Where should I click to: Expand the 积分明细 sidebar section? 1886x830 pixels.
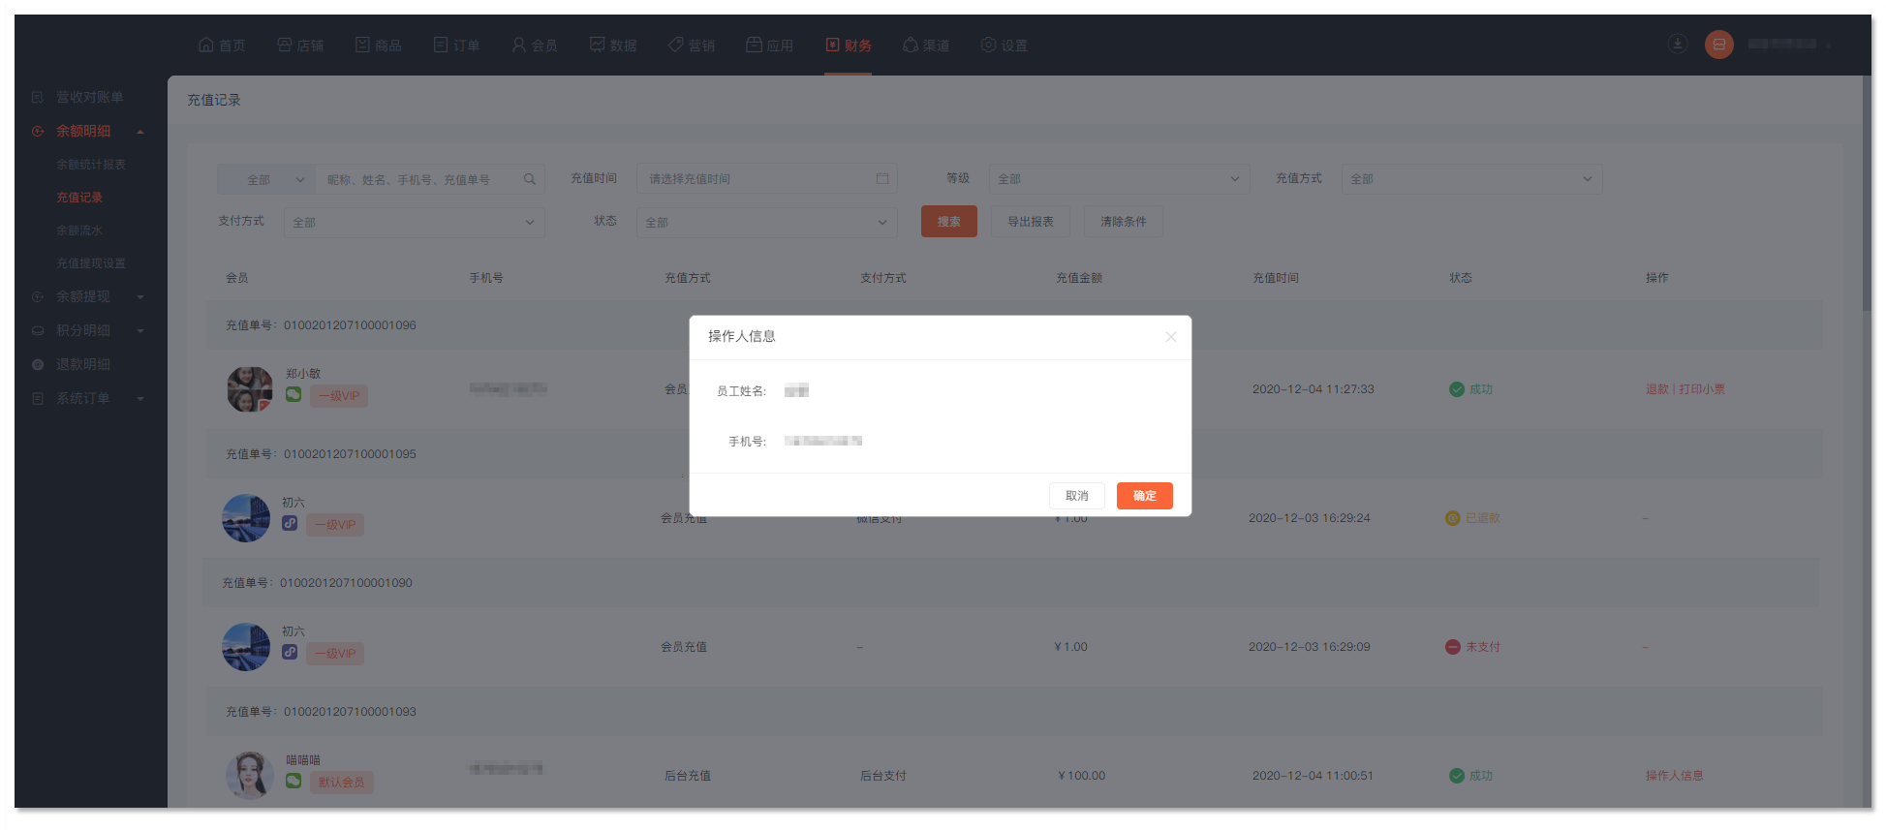[x=140, y=331]
